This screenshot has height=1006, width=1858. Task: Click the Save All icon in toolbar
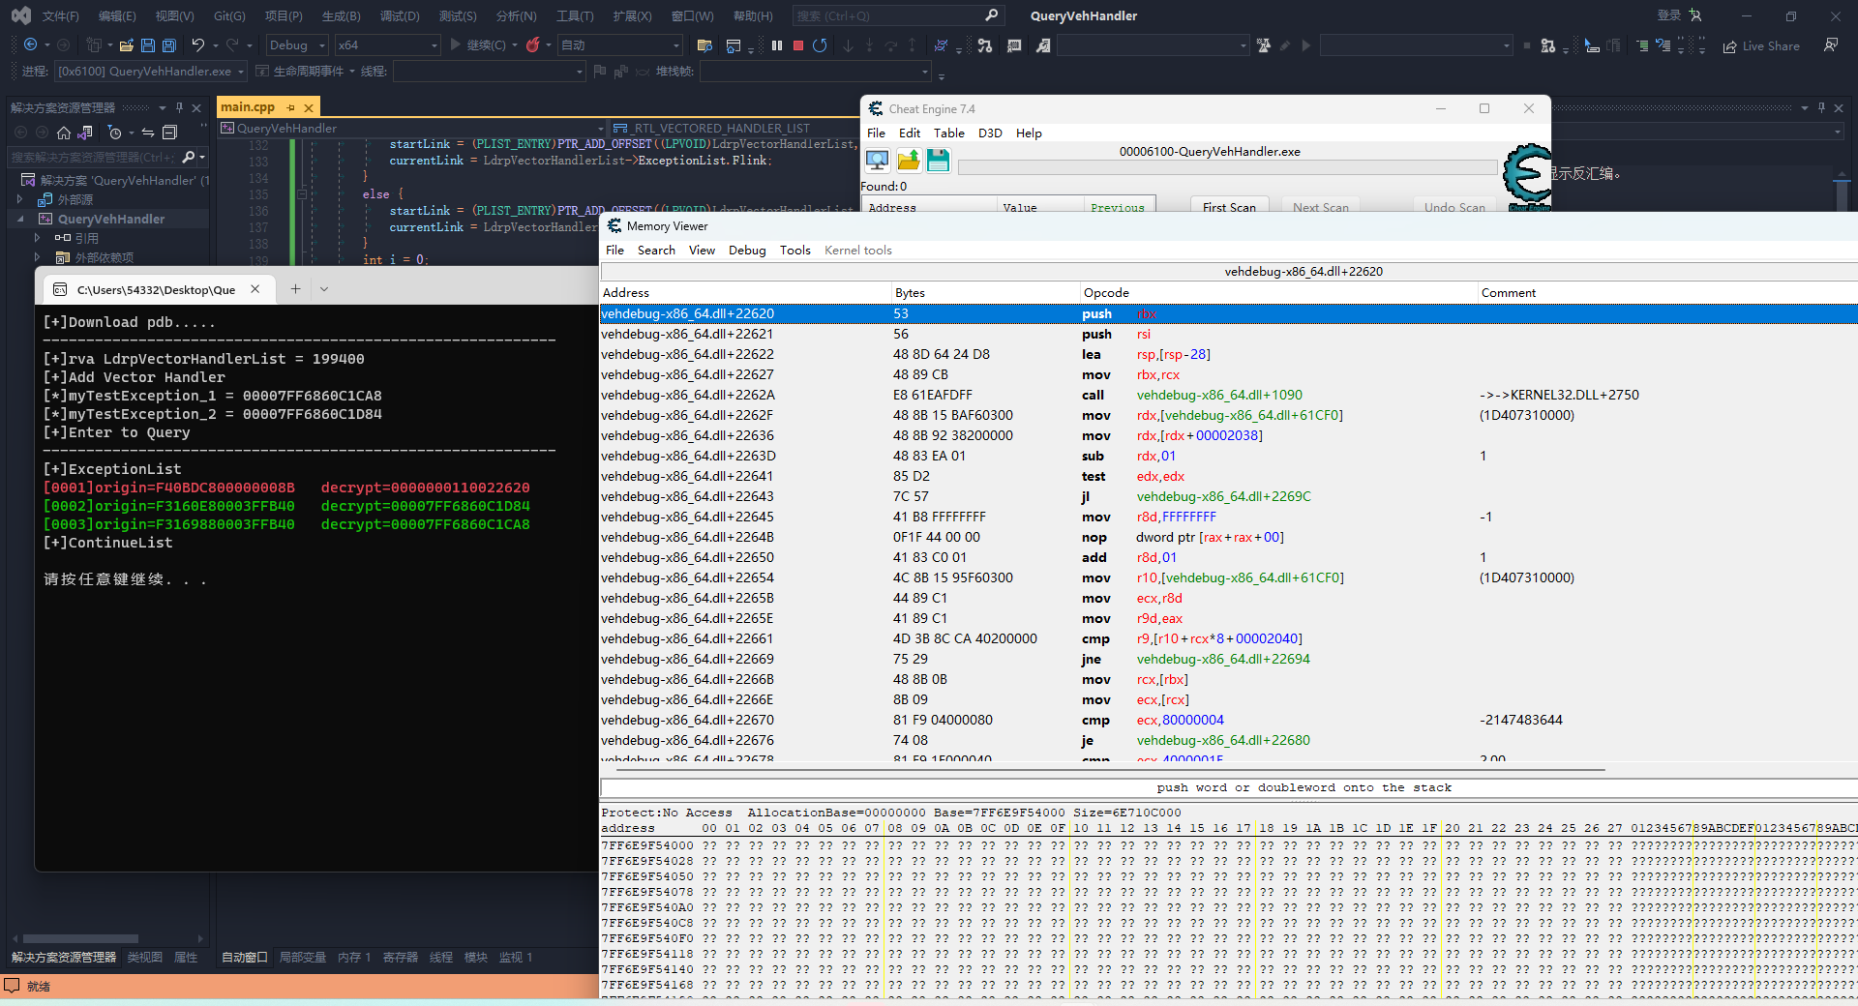(169, 45)
